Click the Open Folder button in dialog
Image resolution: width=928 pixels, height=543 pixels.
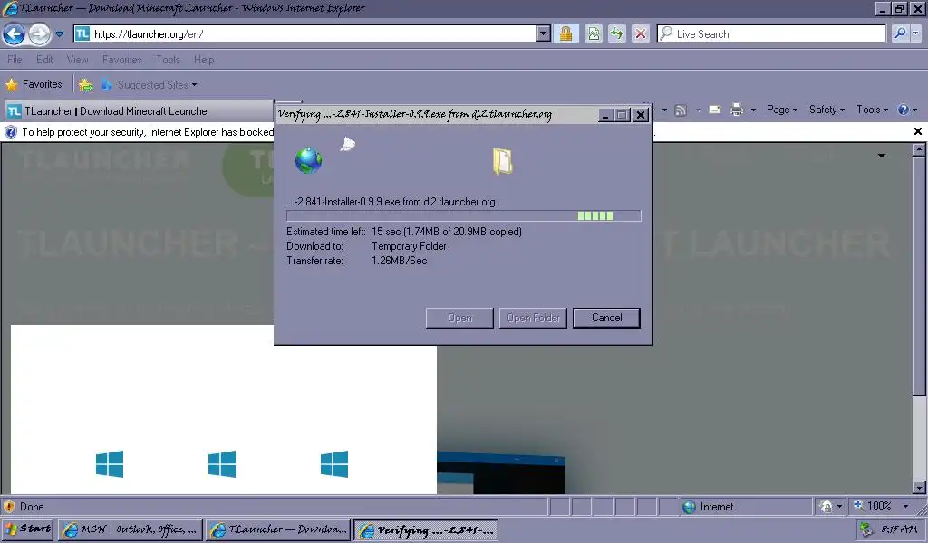[533, 318]
